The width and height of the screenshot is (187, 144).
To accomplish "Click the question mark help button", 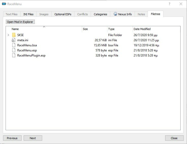I will [169, 4].
